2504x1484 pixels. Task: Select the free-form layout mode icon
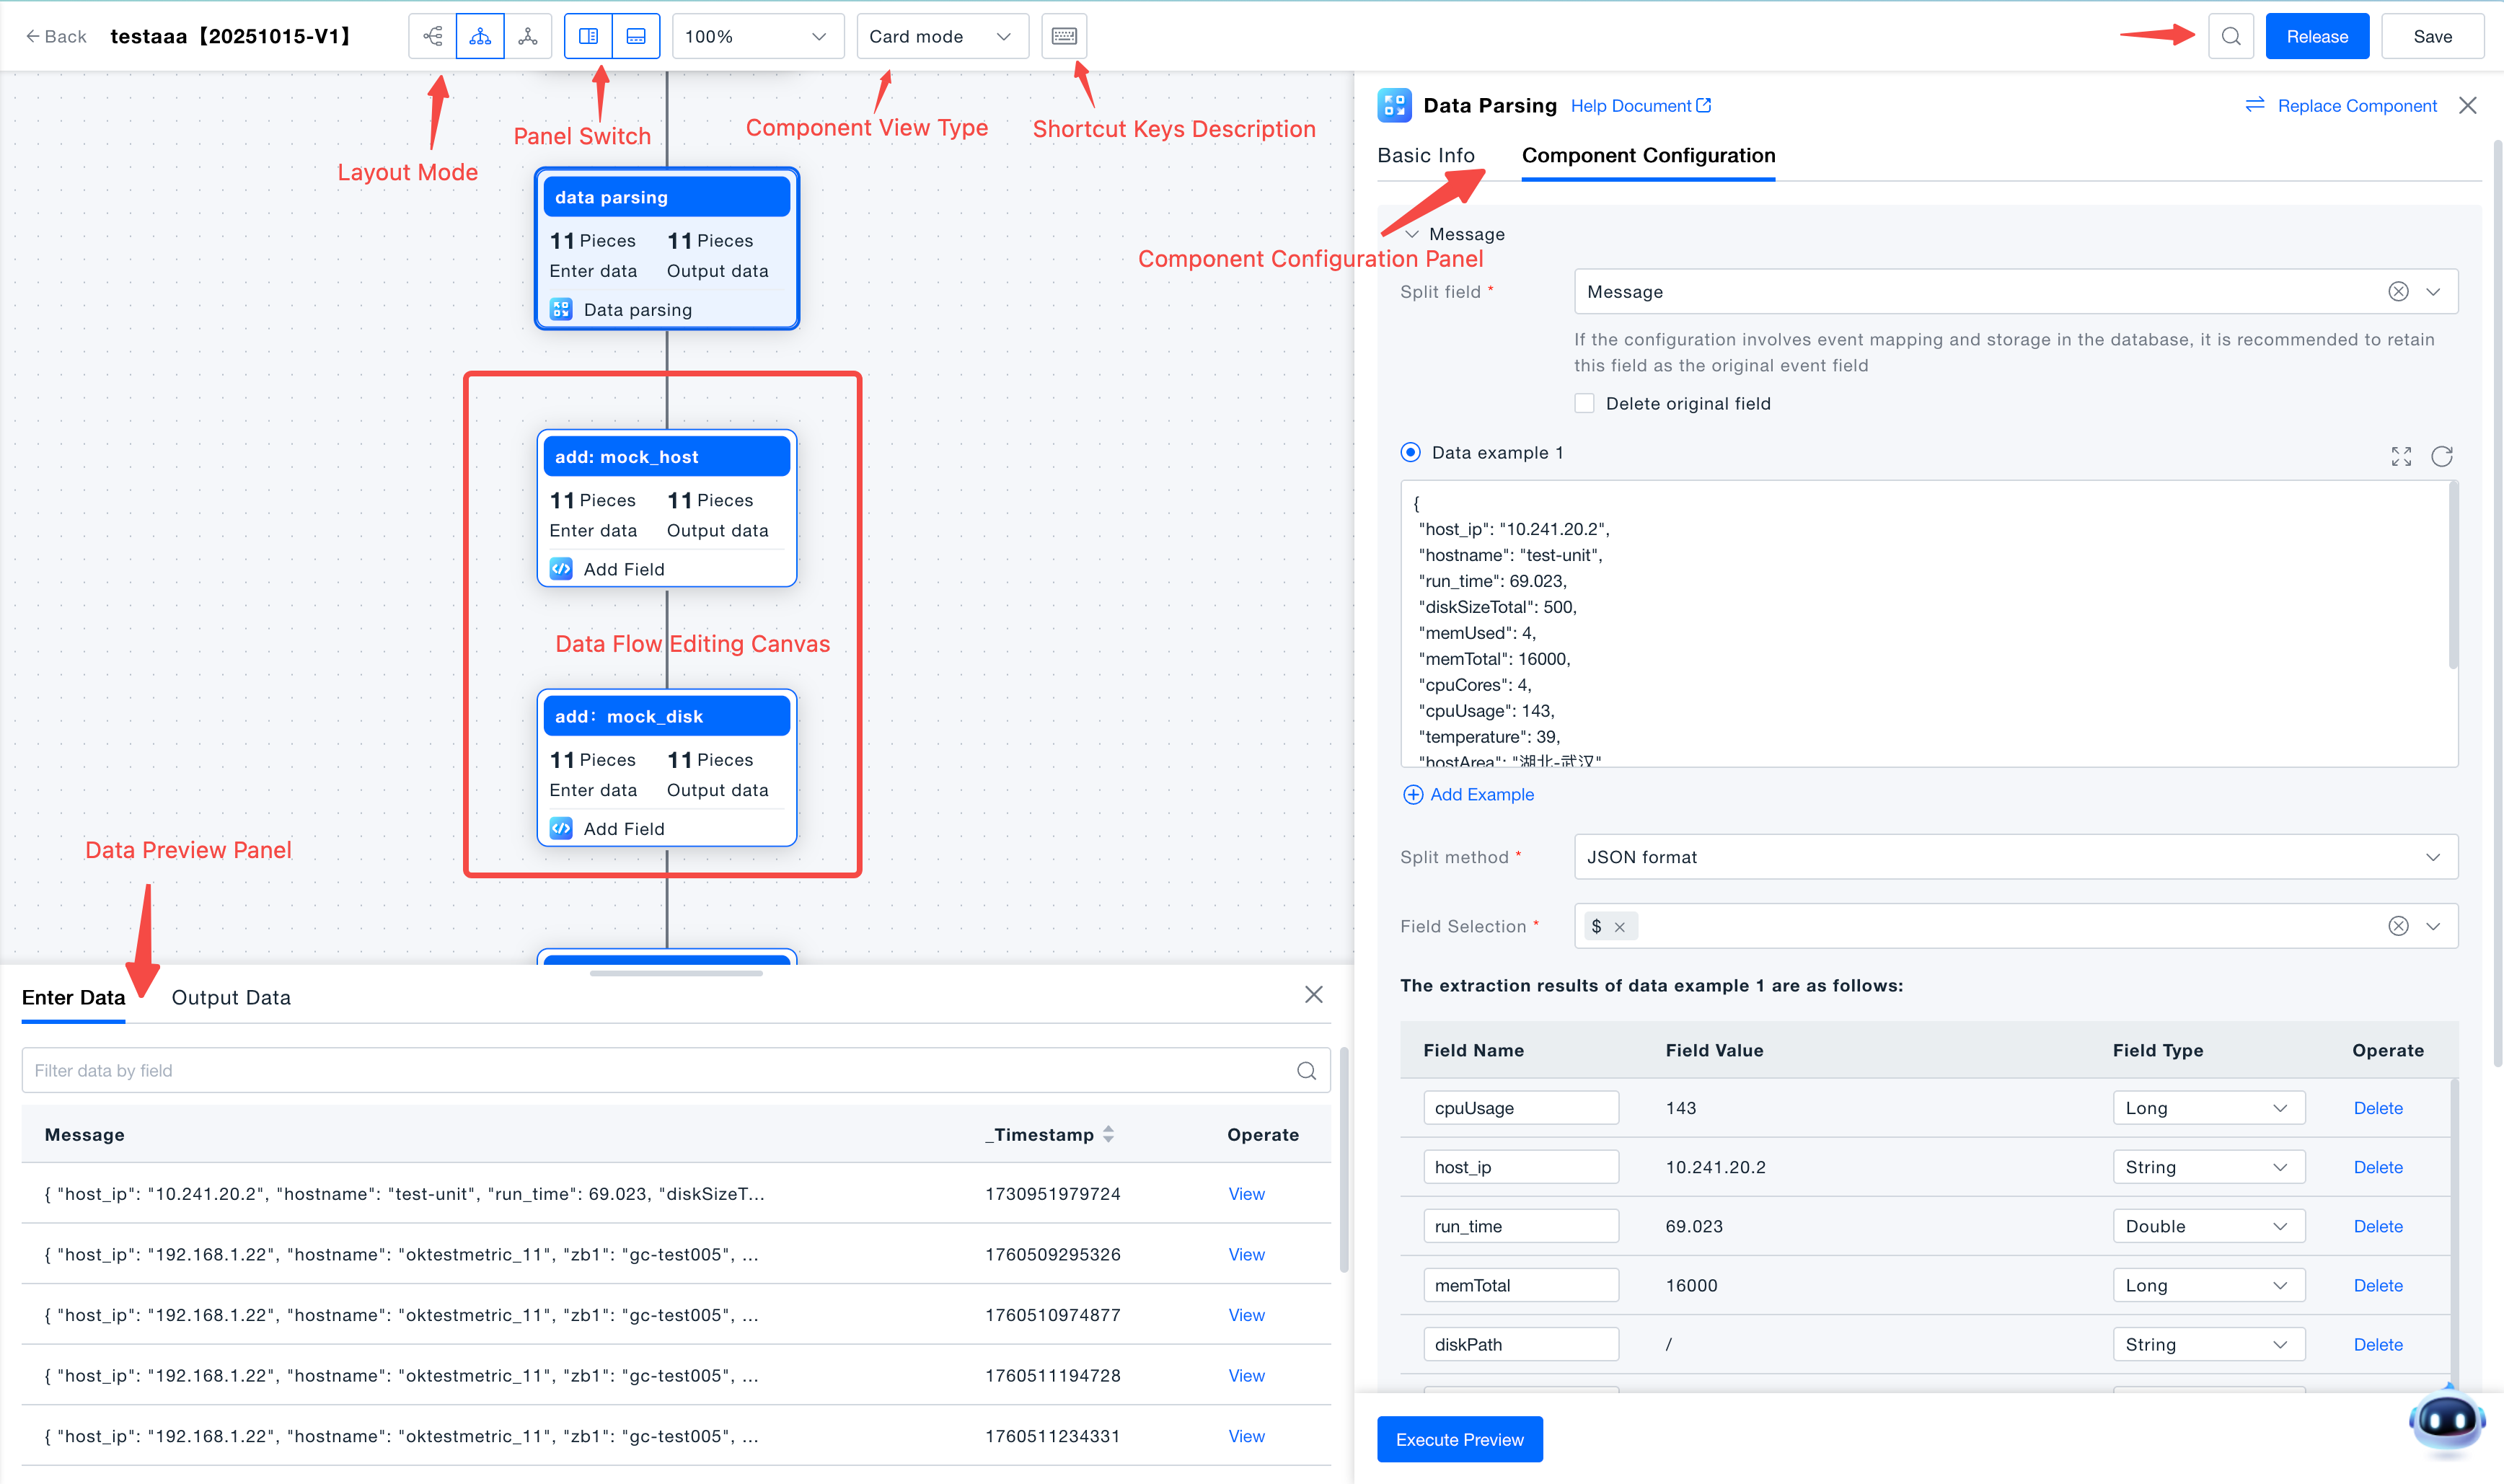528,36
